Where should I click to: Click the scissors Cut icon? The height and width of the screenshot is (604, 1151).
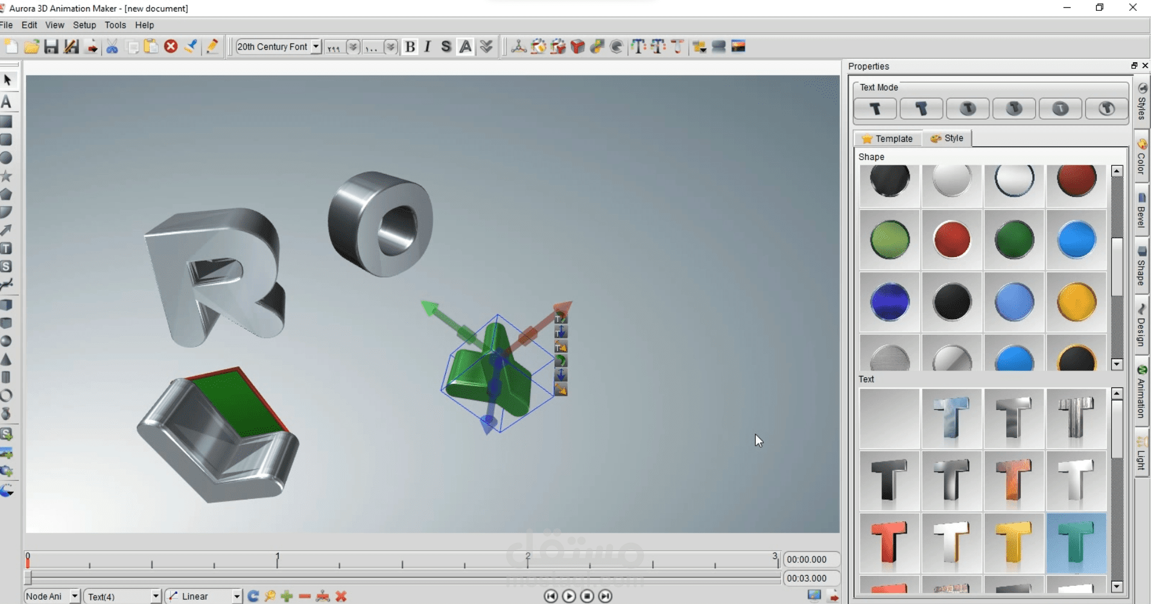point(112,47)
